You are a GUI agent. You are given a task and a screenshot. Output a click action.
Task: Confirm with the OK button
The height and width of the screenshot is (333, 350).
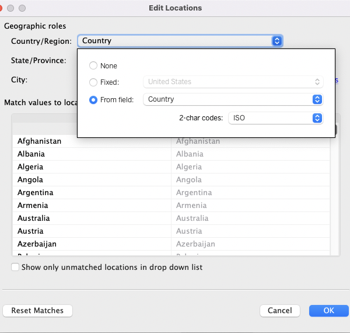328,311
